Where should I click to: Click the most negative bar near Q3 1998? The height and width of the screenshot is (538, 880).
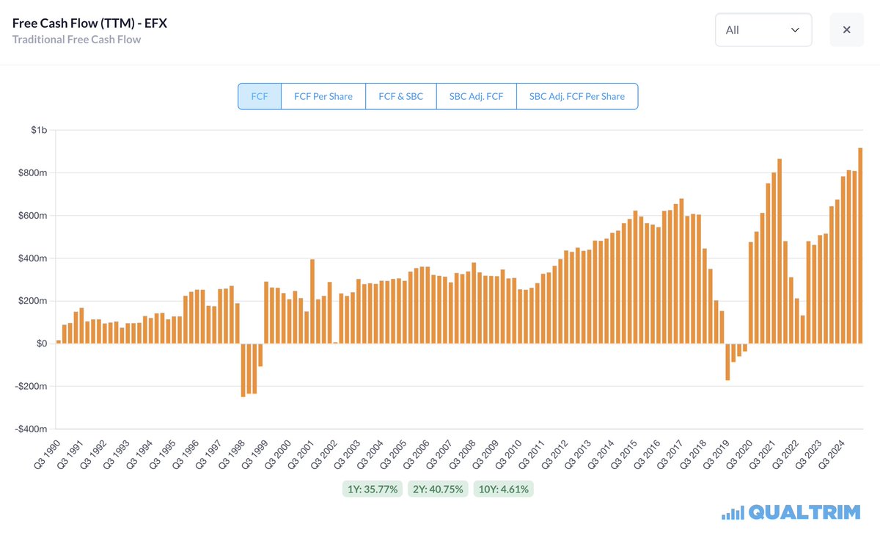coord(243,371)
